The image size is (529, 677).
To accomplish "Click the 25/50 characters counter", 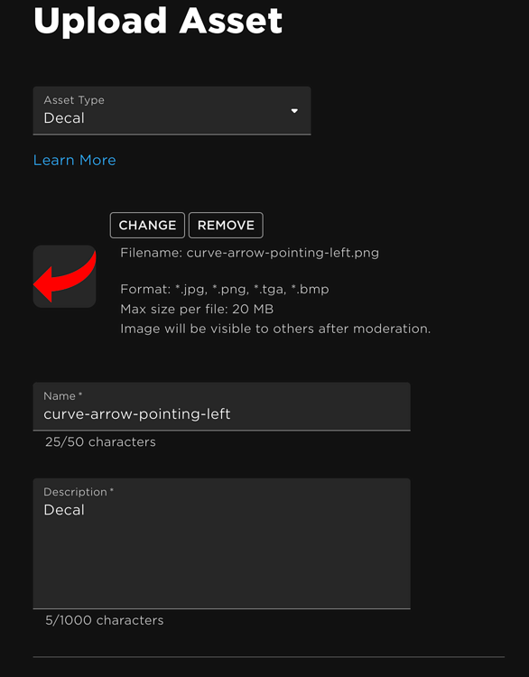I will point(100,442).
